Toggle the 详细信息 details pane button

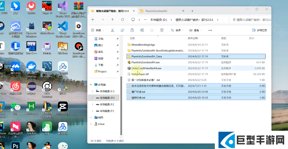tap(259, 30)
